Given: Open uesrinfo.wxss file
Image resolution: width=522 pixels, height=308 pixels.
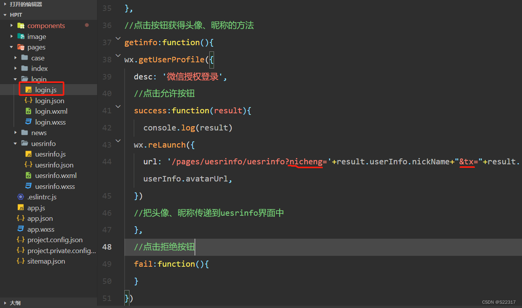Looking at the screenshot, I should point(55,186).
